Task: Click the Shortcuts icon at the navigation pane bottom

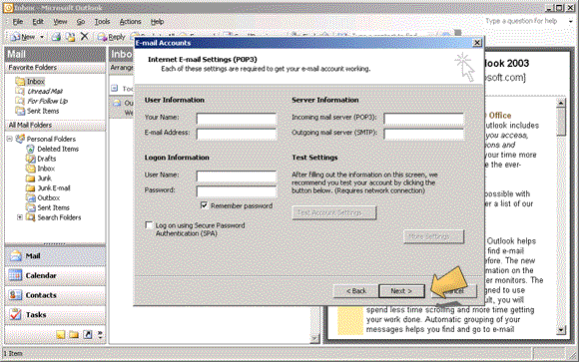Action: pyautogui.click(x=88, y=335)
